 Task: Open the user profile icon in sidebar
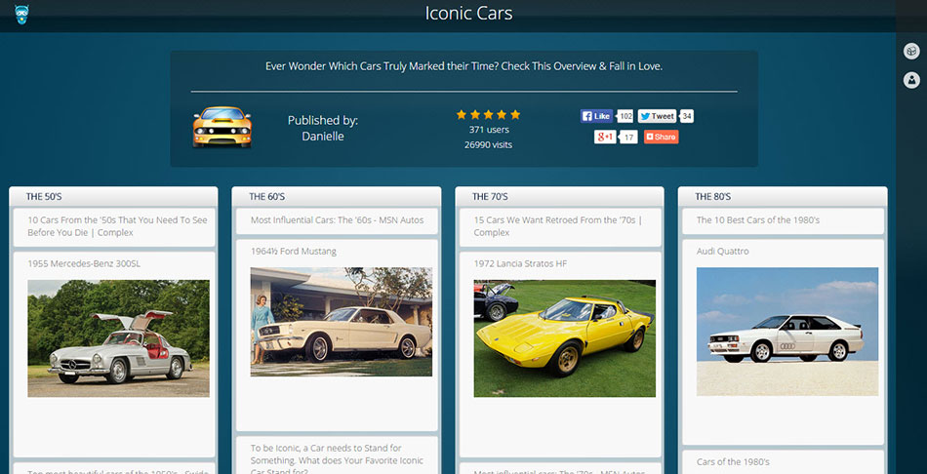911,80
